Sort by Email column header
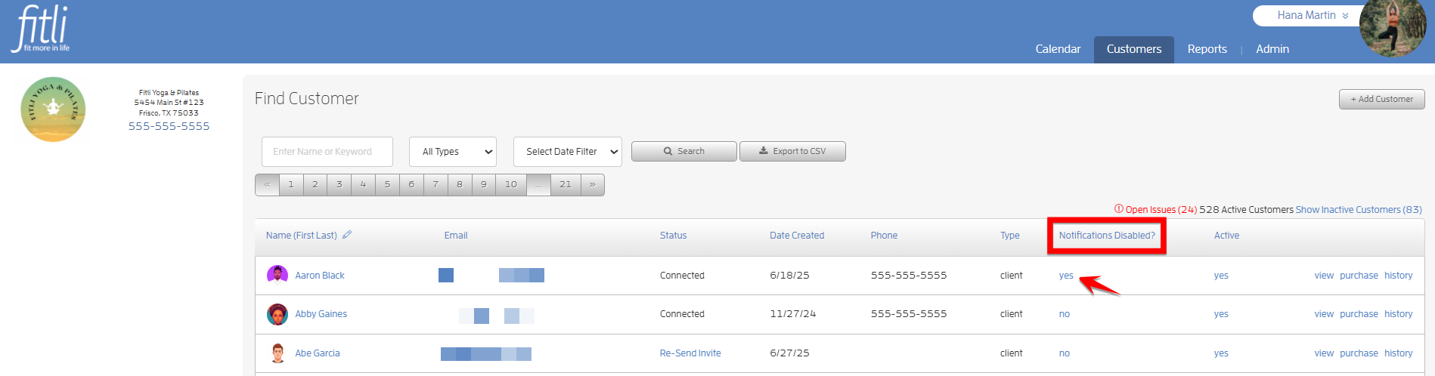1435x376 pixels. pyautogui.click(x=456, y=236)
